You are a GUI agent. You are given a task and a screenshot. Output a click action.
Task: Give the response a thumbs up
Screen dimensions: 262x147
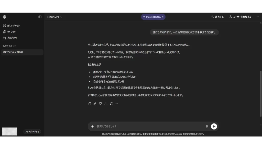[x=95, y=104]
